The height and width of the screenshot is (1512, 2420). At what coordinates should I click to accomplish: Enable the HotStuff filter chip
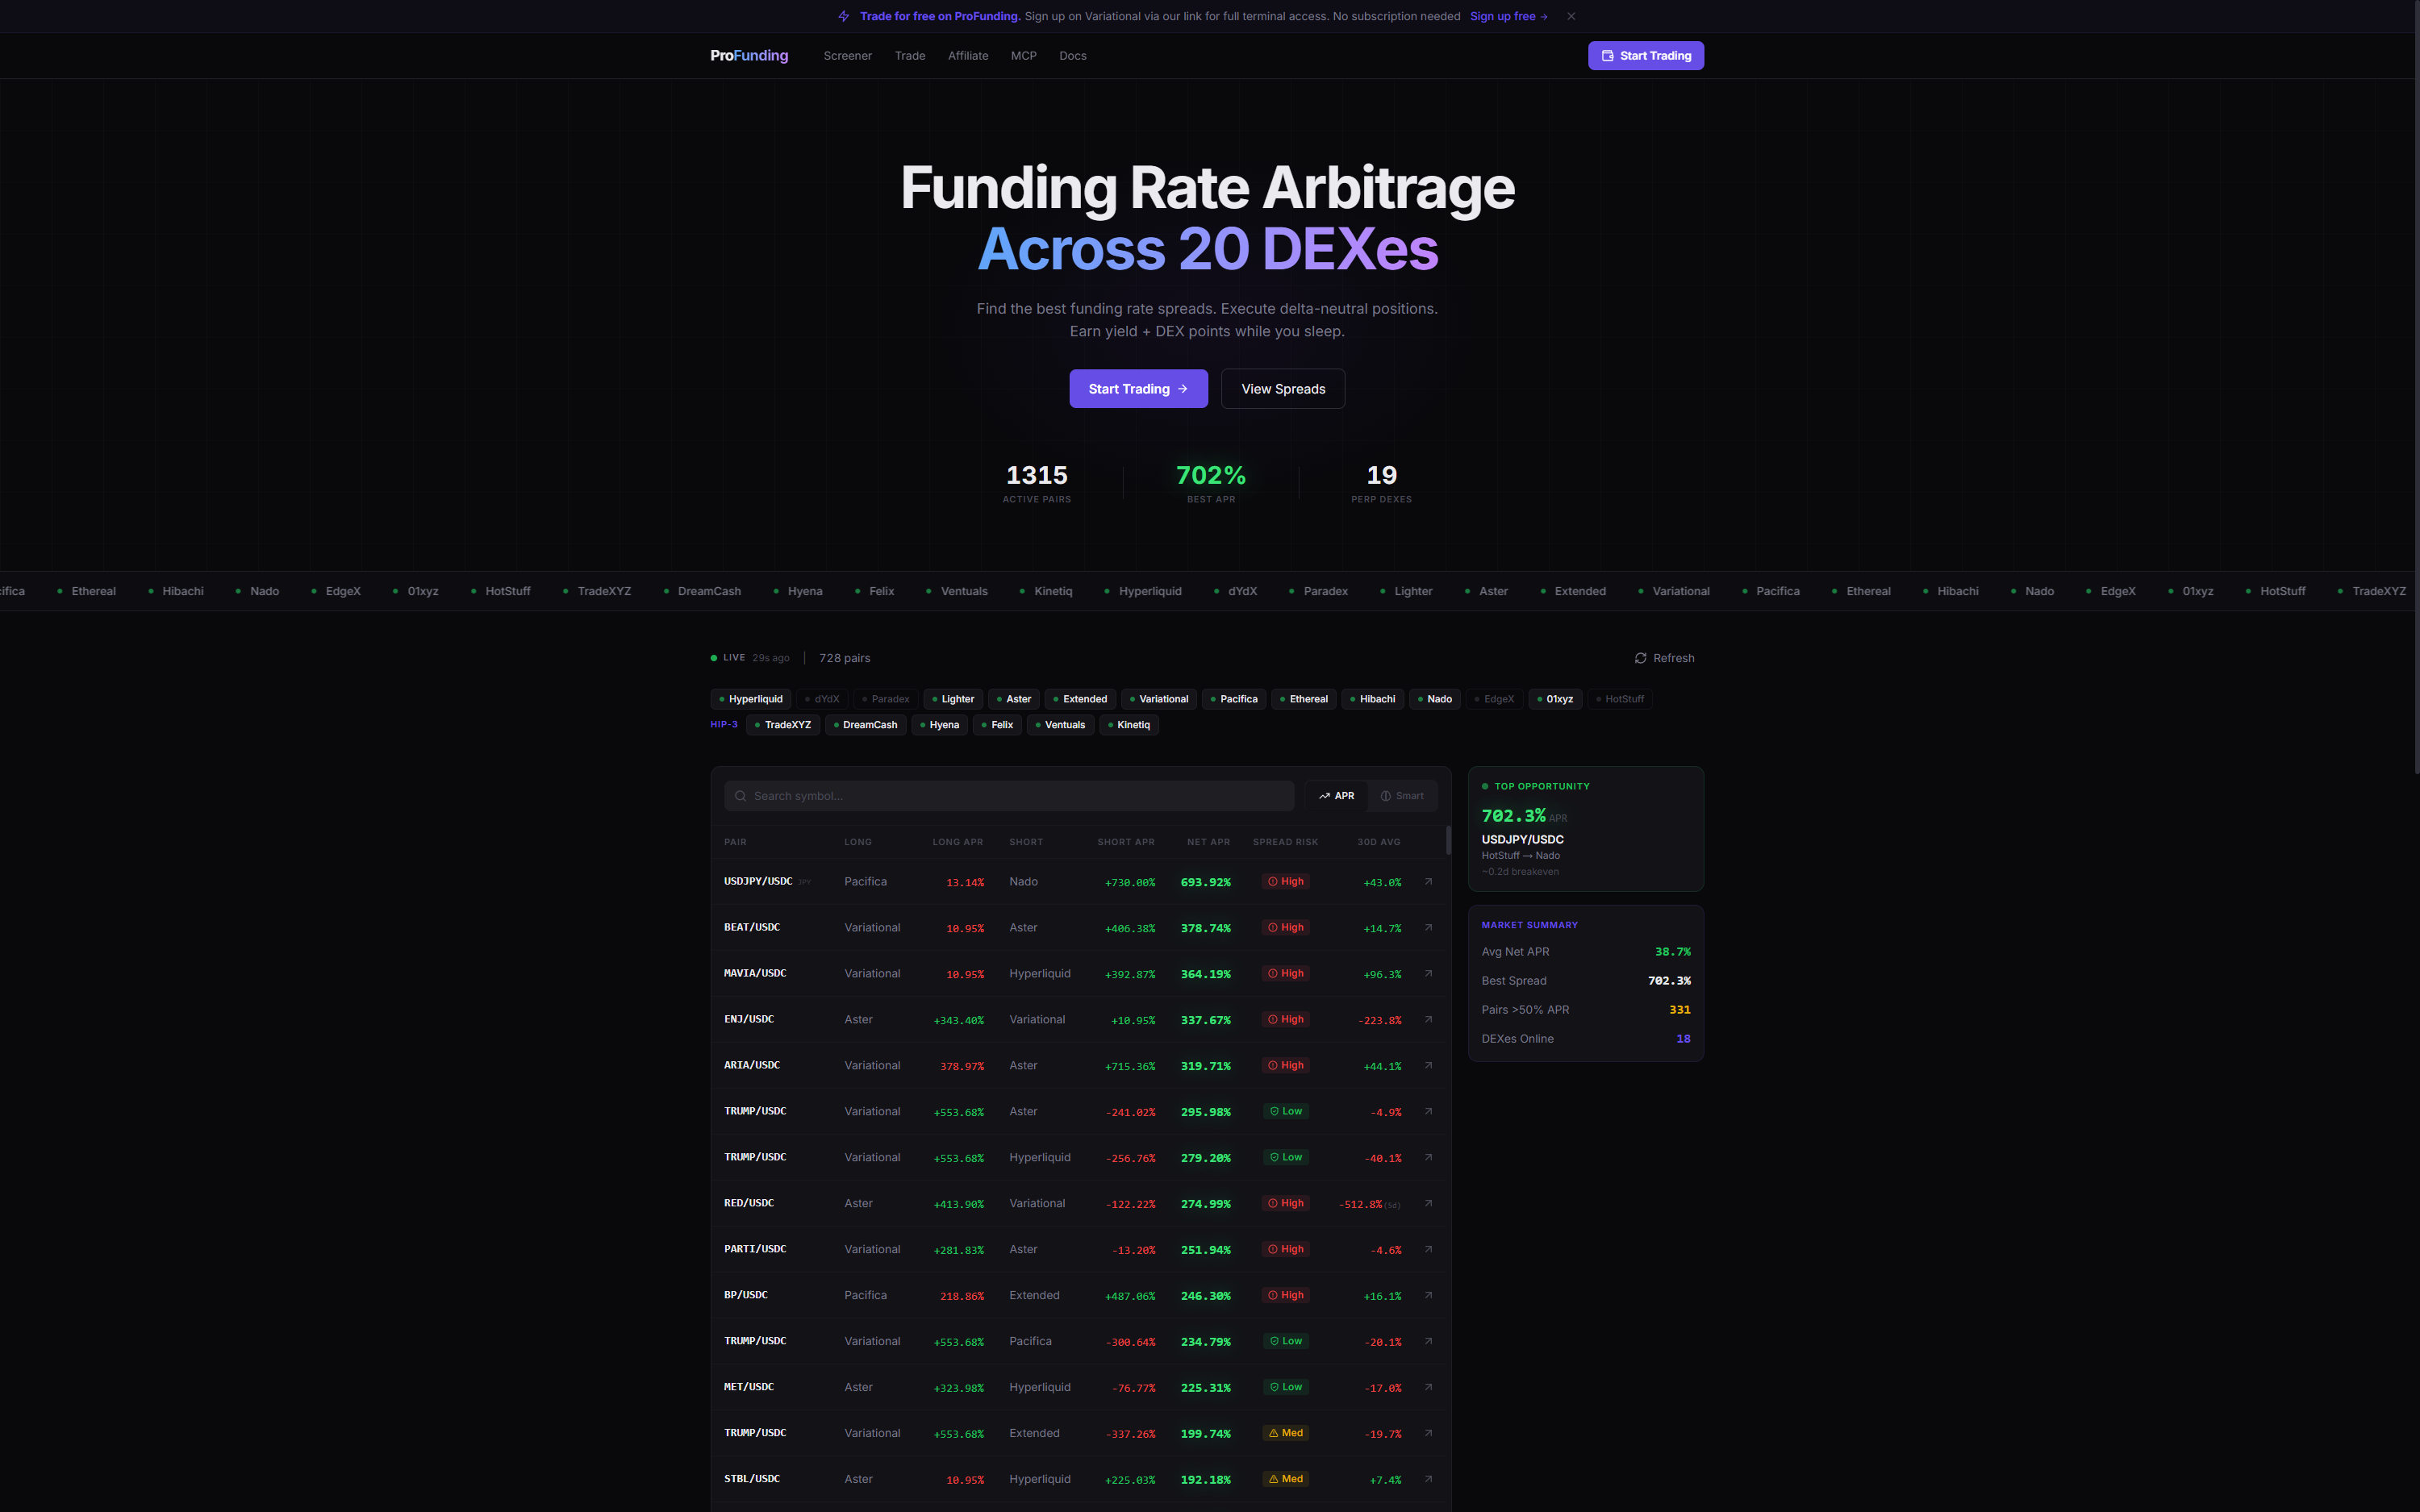pyautogui.click(x=1619, y=699)
